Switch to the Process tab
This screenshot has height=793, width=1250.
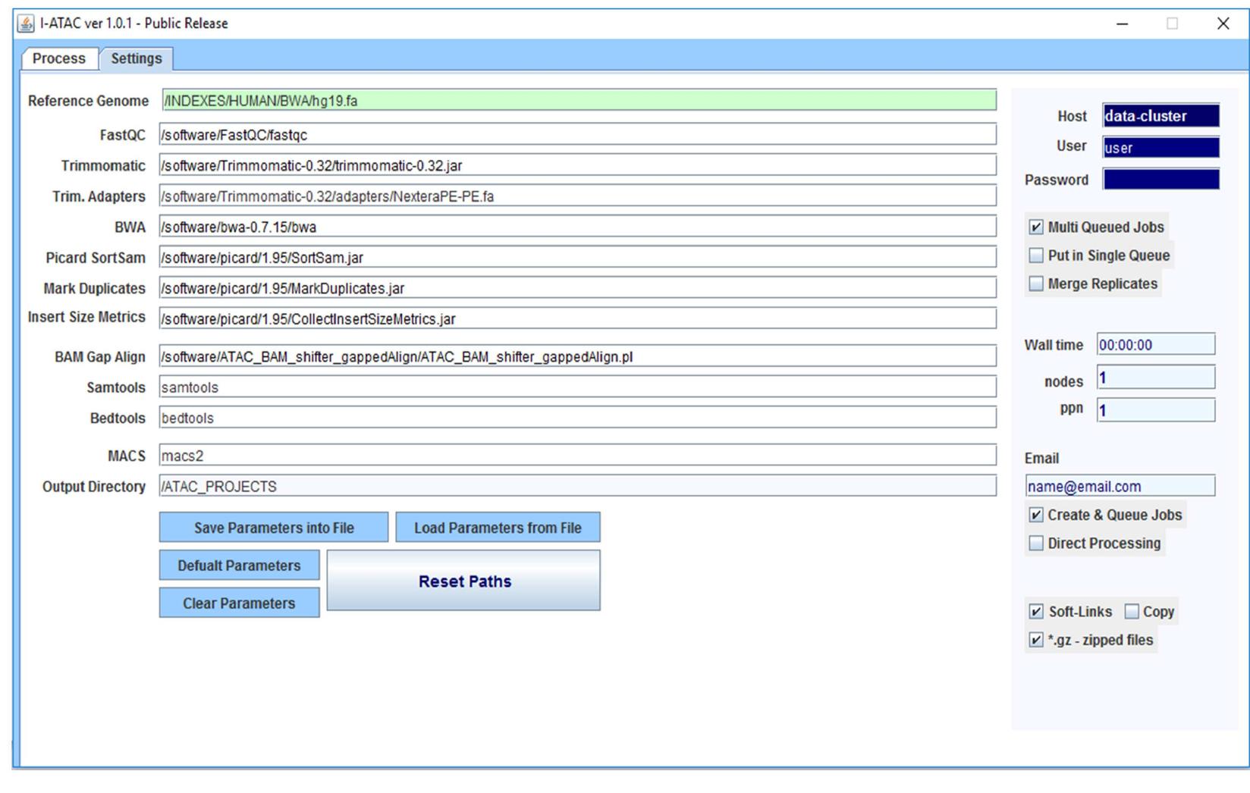[59, 58]
